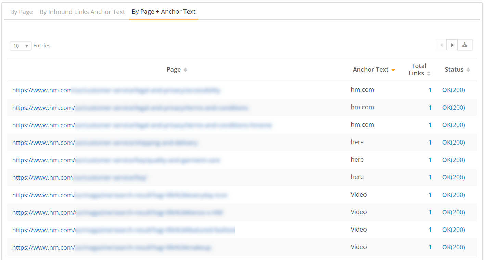Select the hm.com anchor text in row one
Screen dimensions: 485x260
pyautogui.click(x=362, y=89)
